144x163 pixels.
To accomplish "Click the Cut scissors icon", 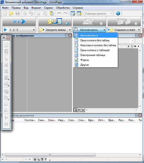I will pyautogui.click(x=39, y=14).
